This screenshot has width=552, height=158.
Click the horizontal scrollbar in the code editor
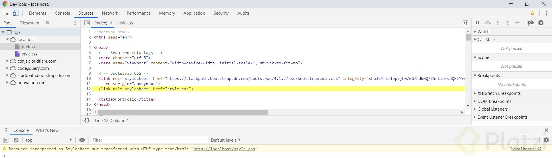[183, 112]
